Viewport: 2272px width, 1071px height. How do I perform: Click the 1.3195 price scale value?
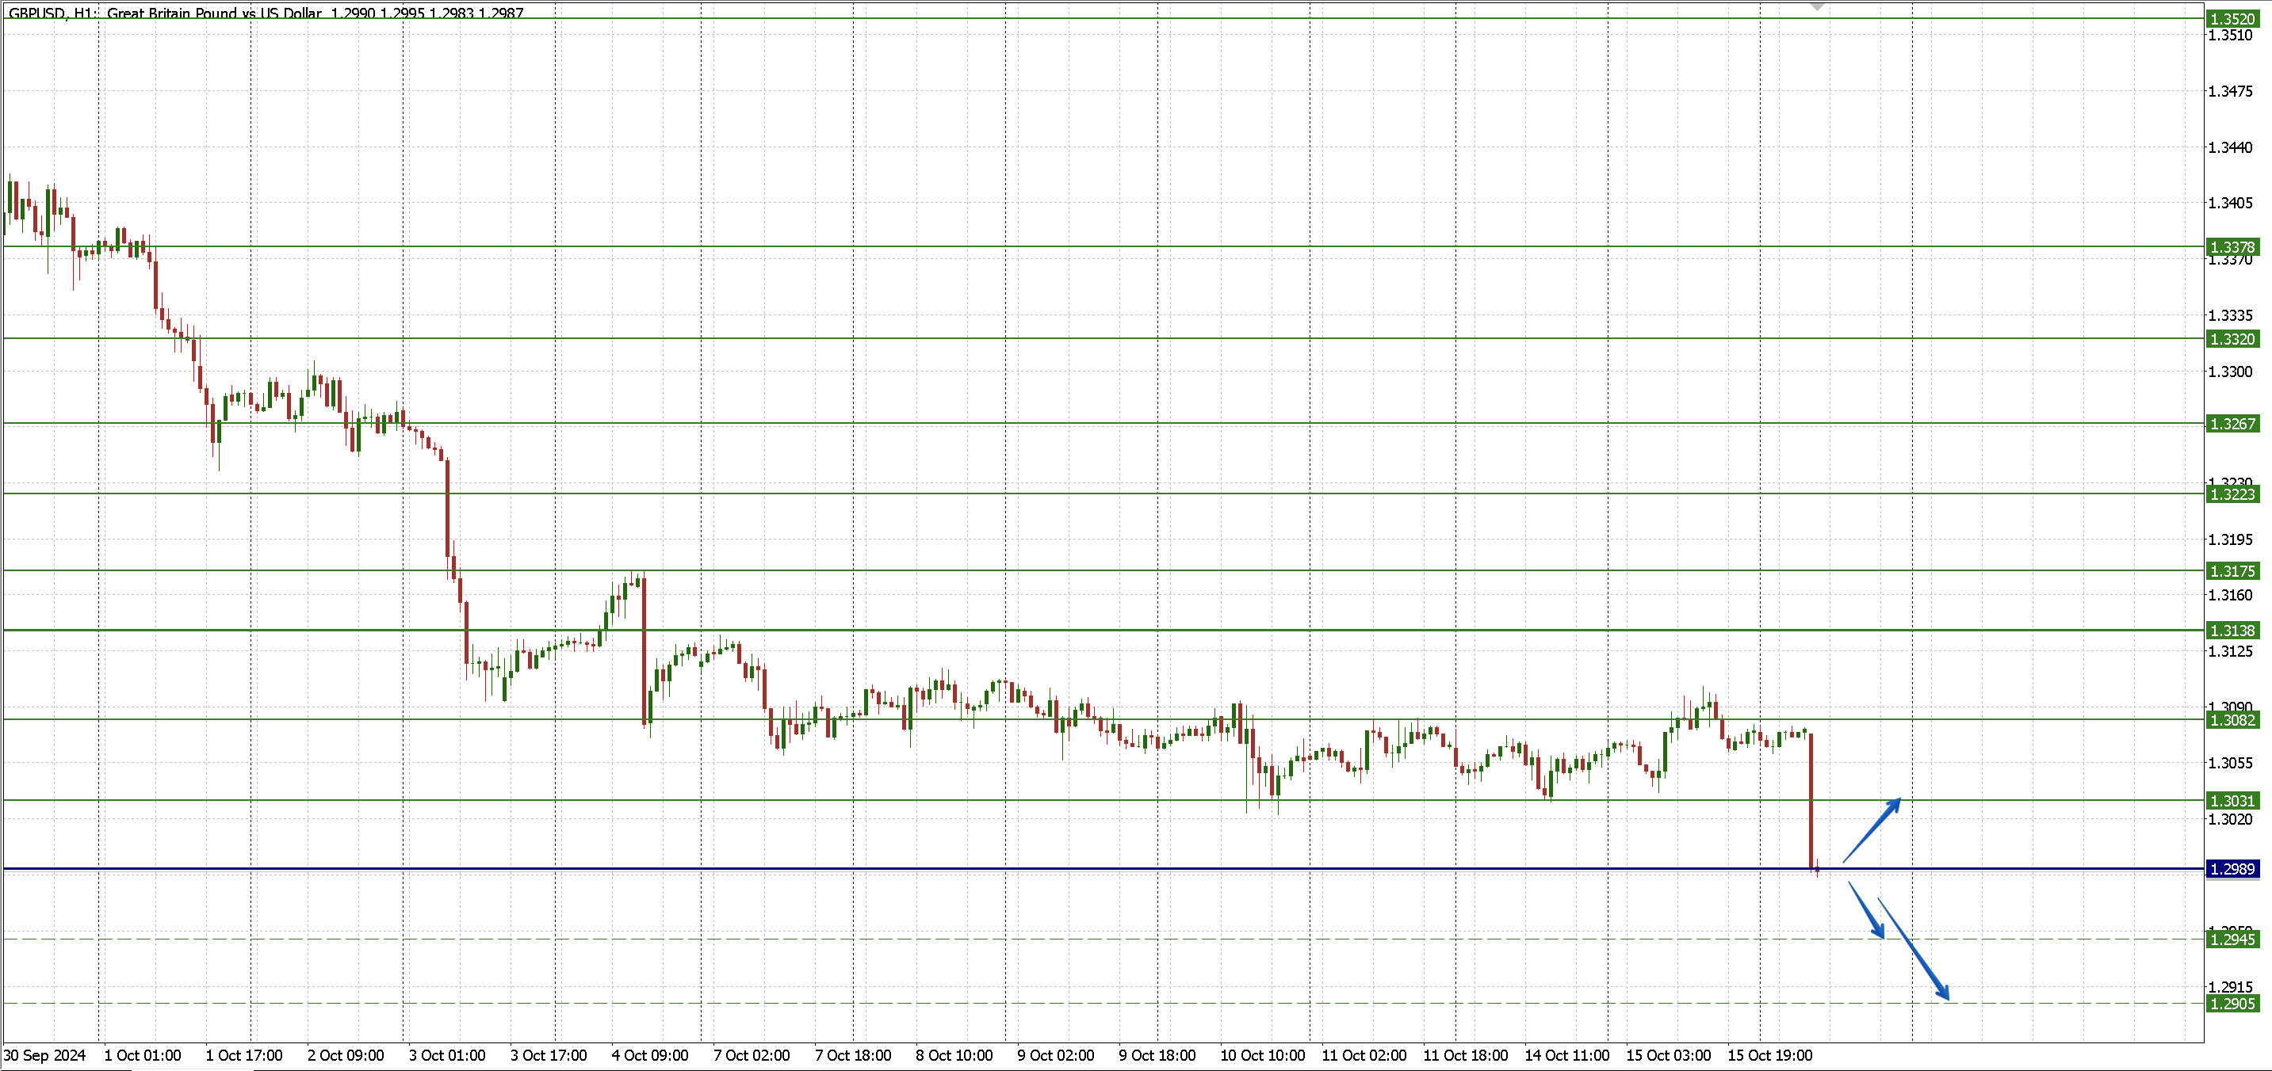pyautogui.click(x=2231, y=539)
